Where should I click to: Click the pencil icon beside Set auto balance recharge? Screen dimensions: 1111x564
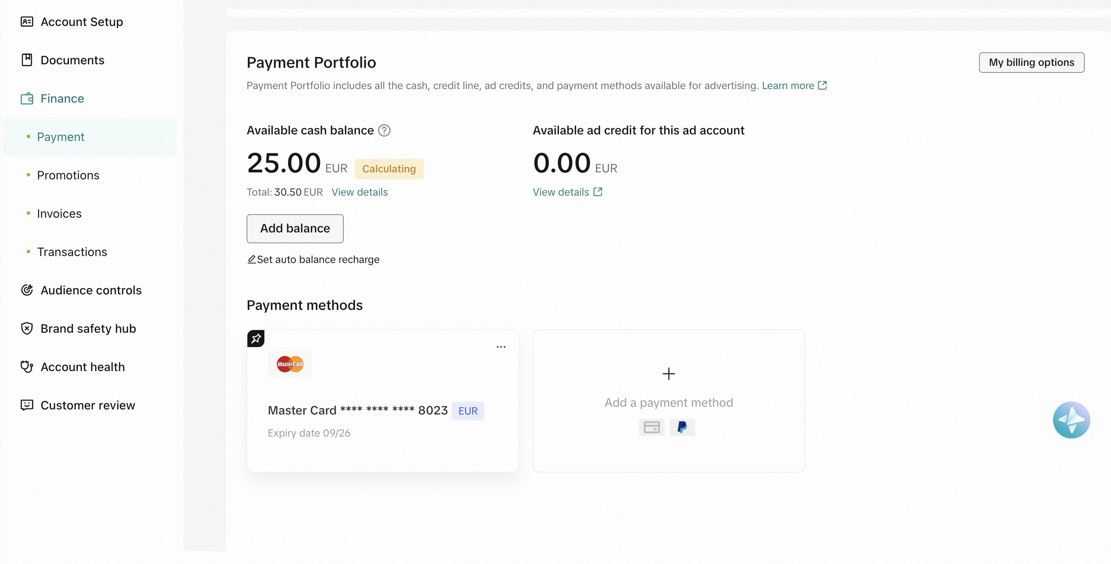click(252, 260)
